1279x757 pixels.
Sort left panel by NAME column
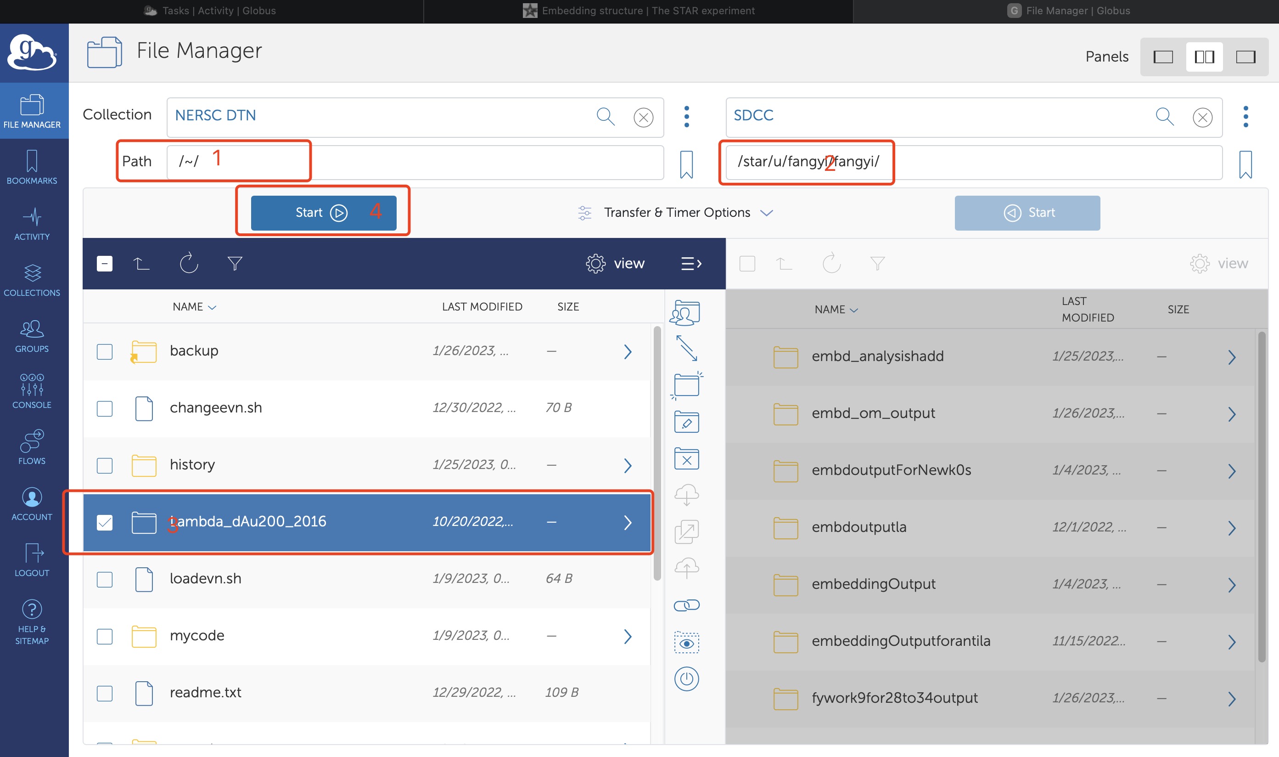pyautogui.click(x=194, y=306)
